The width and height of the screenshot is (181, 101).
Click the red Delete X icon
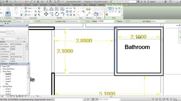[74, 15]
